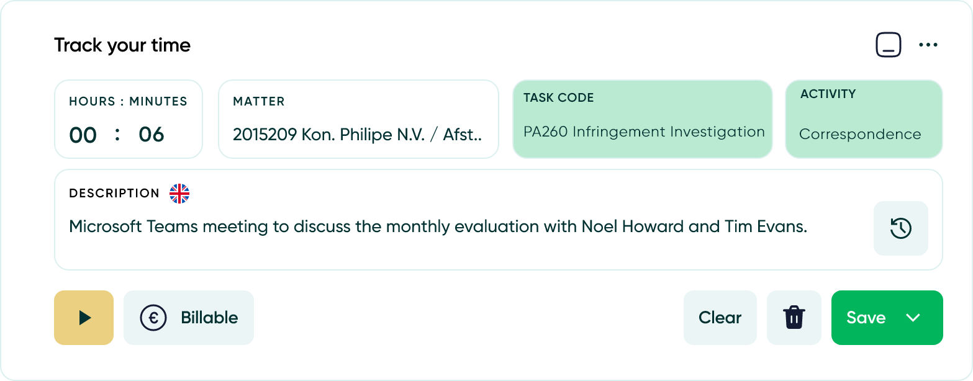Delete the entry with the trash icon
This screenshot has height=381, width=973.
pyautogui.click(x=794, y=318)
